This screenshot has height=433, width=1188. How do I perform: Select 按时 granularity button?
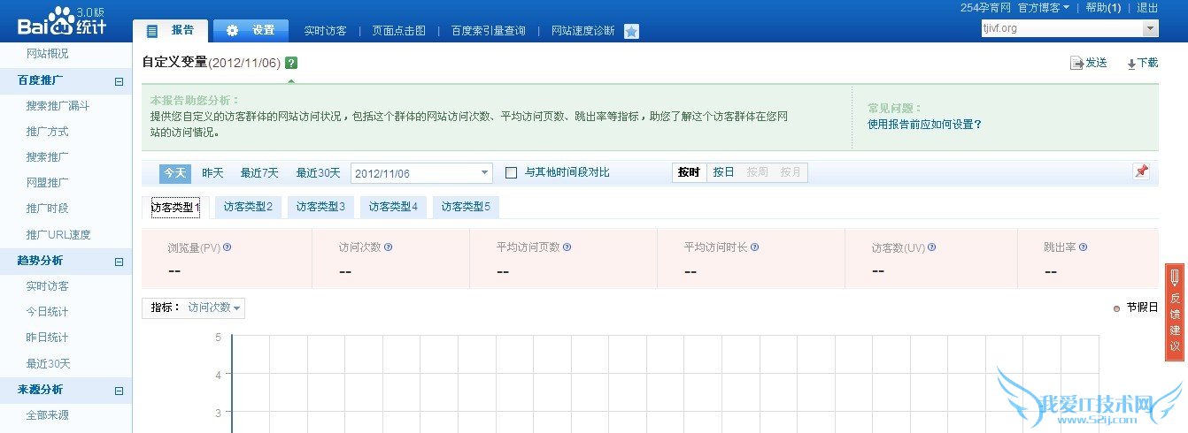coord(689,172)
